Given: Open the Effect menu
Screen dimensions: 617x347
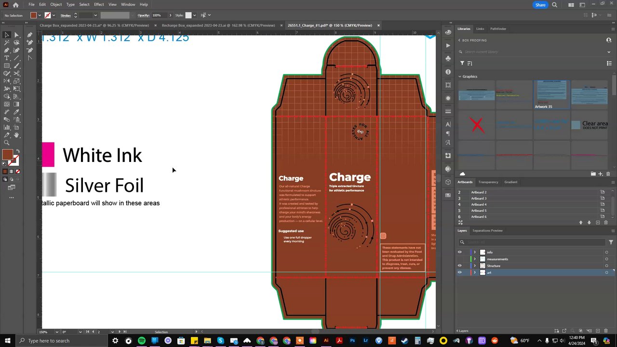Looking at the screenshot, I should click(x=99, y=4).
